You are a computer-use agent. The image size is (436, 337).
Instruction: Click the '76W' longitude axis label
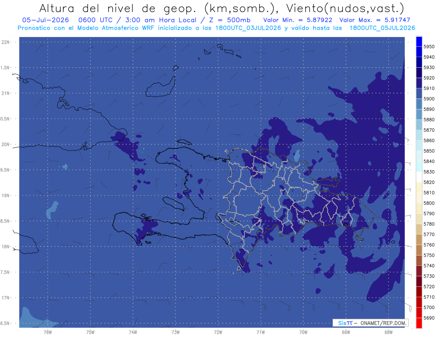click(48, 332)
